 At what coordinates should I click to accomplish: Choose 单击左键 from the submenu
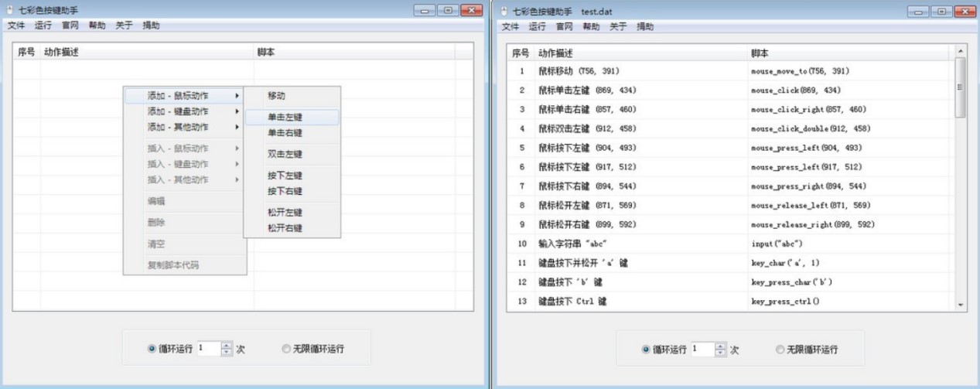pyautogui.click(x=292, y=117)
